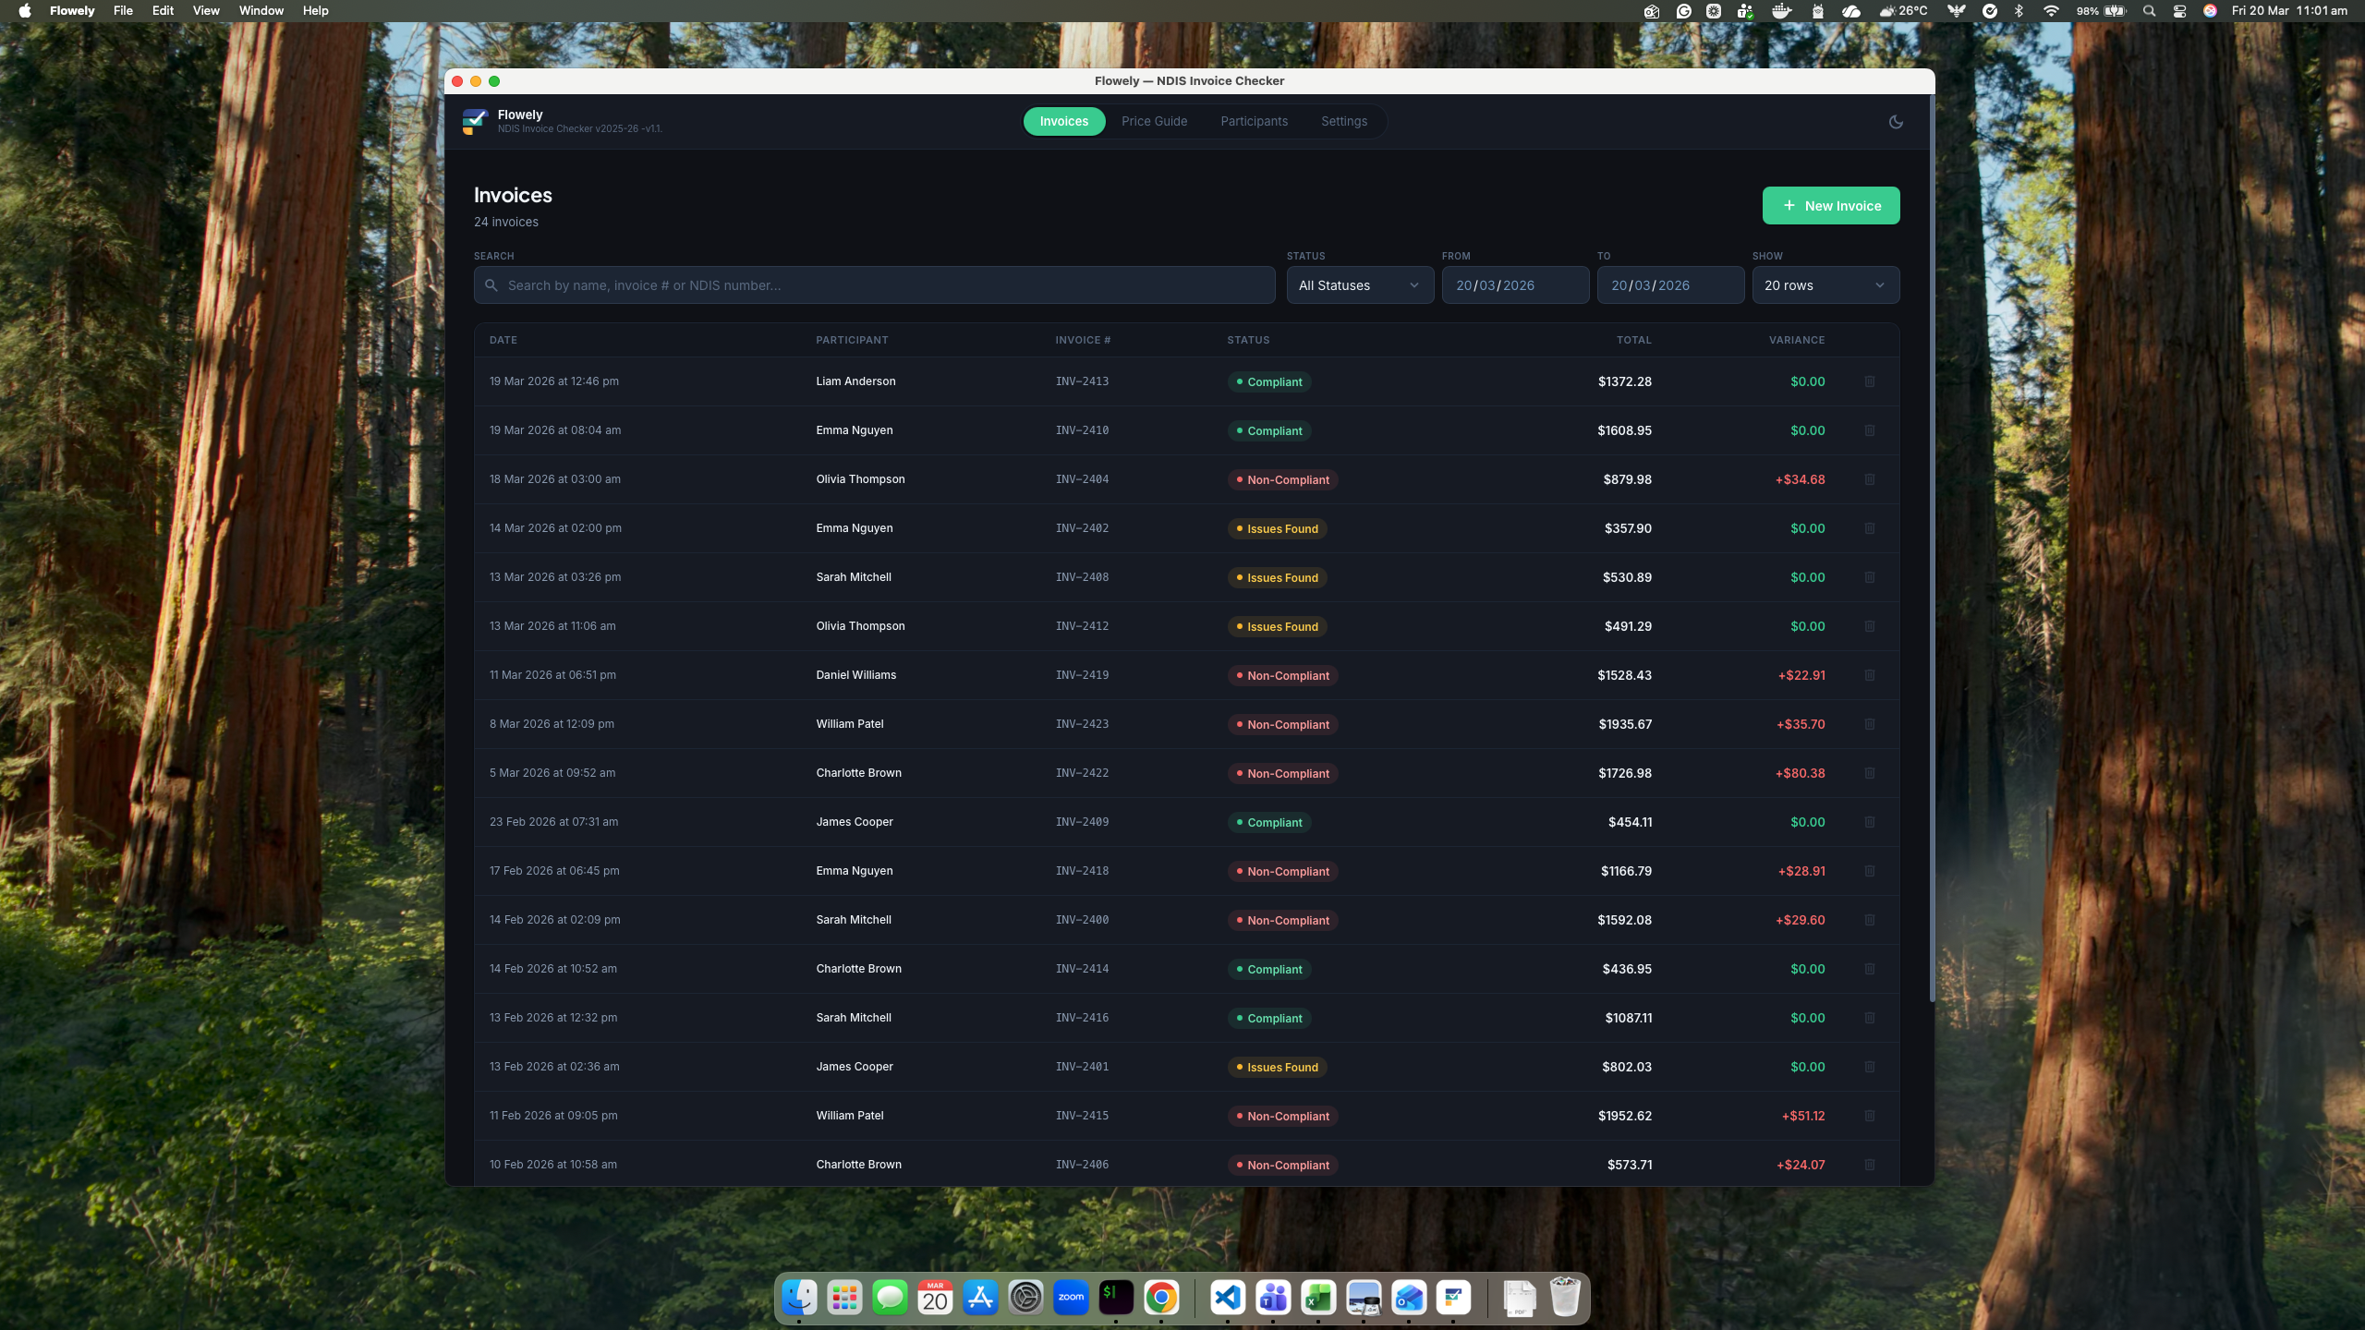Toggle dark mode with the moon icon

(x=1895, y=121)
